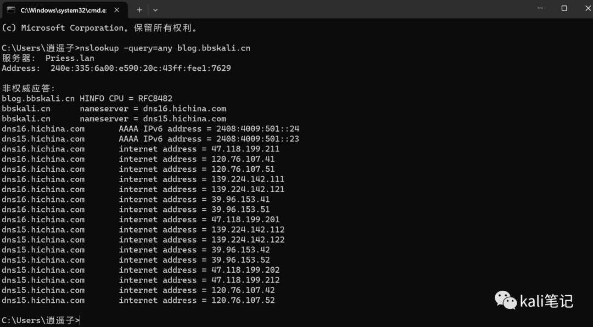Image resolution: width=593 pixels, height=327 pixels.
Task: Click the WeChat logo watermark
Action: (506, 300)
